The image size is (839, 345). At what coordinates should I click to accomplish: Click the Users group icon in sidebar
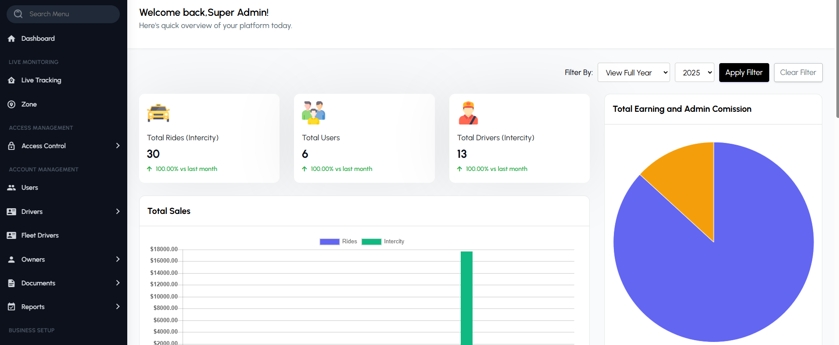click(x=11, y=188)
